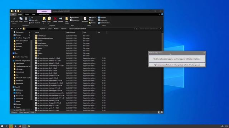Image resolution: width=229 pixels, height=128 pixels.
Task: Open file Properties from the ribbon
Action: coord(85,20)
